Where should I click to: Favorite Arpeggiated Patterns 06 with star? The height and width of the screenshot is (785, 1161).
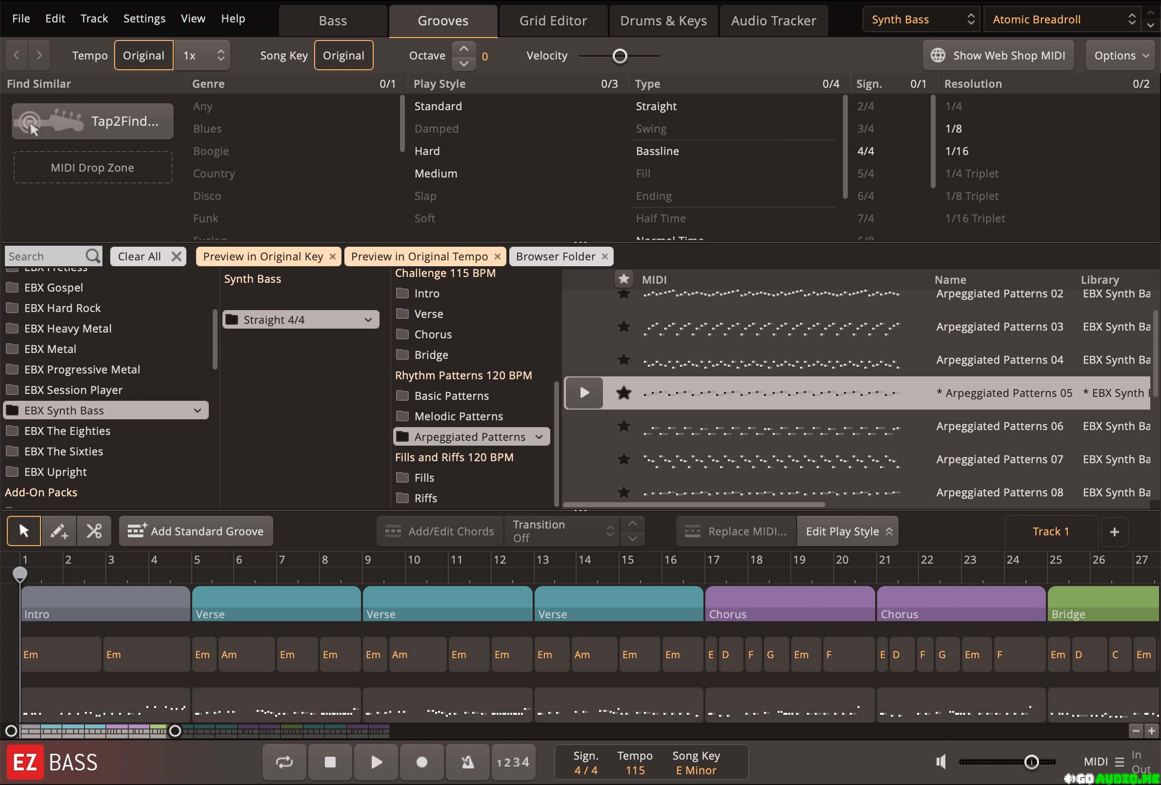(623, 426)
